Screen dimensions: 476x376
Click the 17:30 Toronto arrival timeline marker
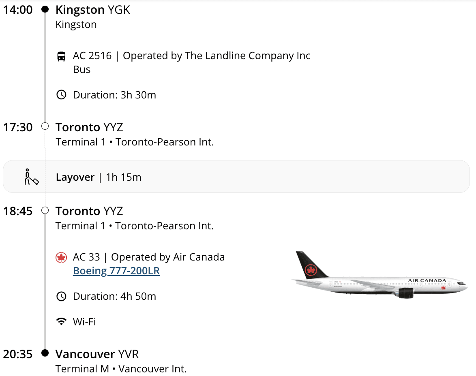click(45, 127)
